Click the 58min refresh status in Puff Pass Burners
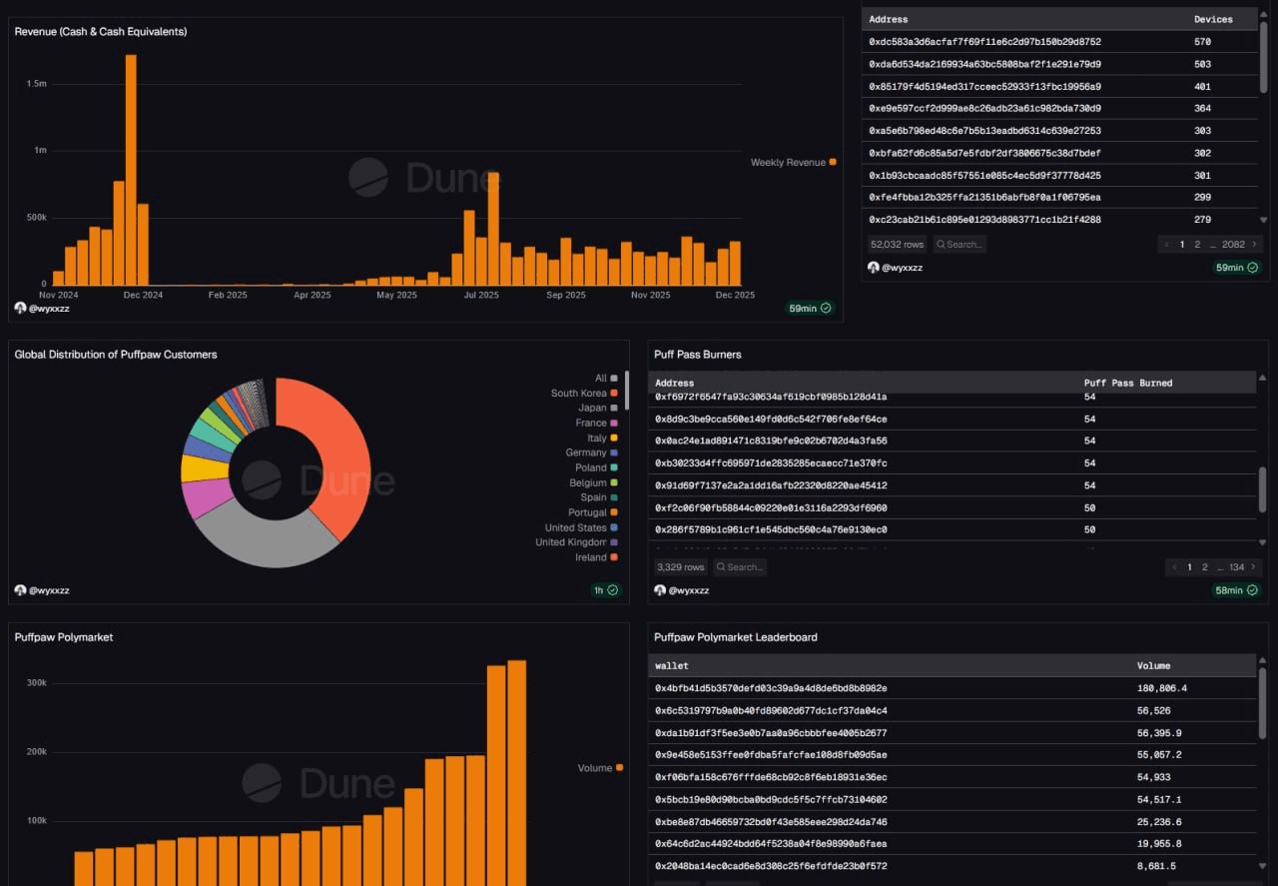Image resolution: width=1278 pixels, height=886 pixels. (x=1237, y=590)
